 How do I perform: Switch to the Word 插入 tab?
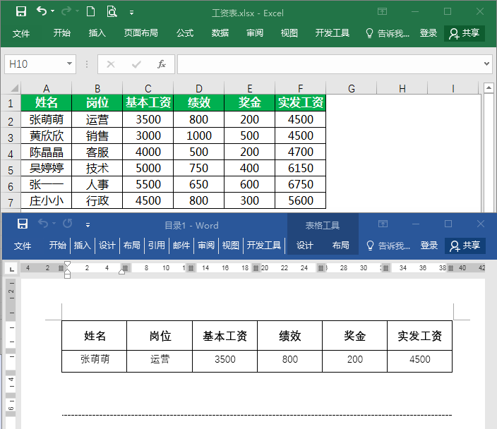click(x=82, y=246)
